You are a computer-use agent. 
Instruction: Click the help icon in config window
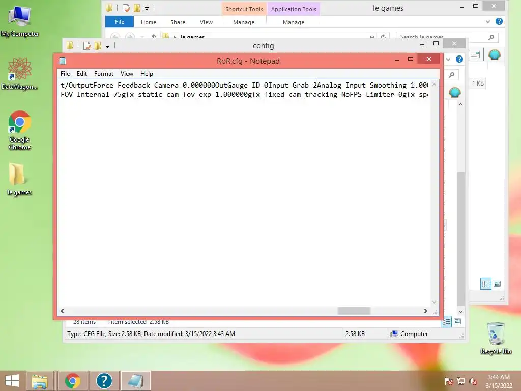tap(459, 59)
